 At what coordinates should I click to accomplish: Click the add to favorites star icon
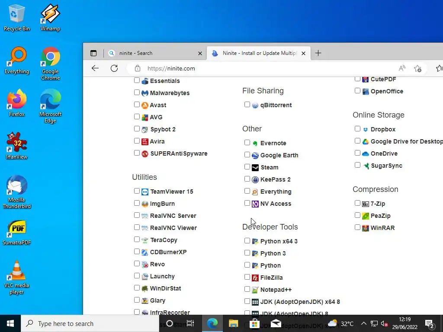pos(417,68)
